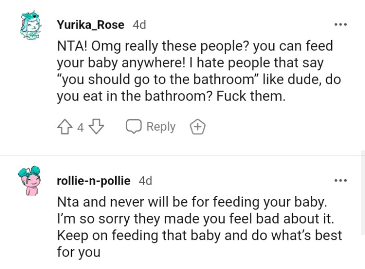The width and height of the screenshot is (365, 269).
Task: Click the line starting "NTA! Omg really"
Action: coord(194,46)
